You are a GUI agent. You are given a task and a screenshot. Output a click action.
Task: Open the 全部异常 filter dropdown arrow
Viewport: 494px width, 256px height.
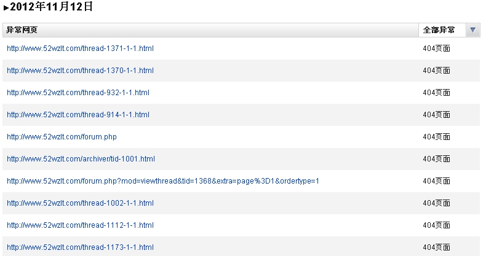click(472, 30)
